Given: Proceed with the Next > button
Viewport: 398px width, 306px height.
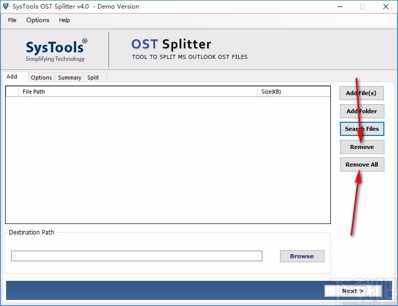Looking at the screenshot, I should pyautogui.click(x=353, y=291).
